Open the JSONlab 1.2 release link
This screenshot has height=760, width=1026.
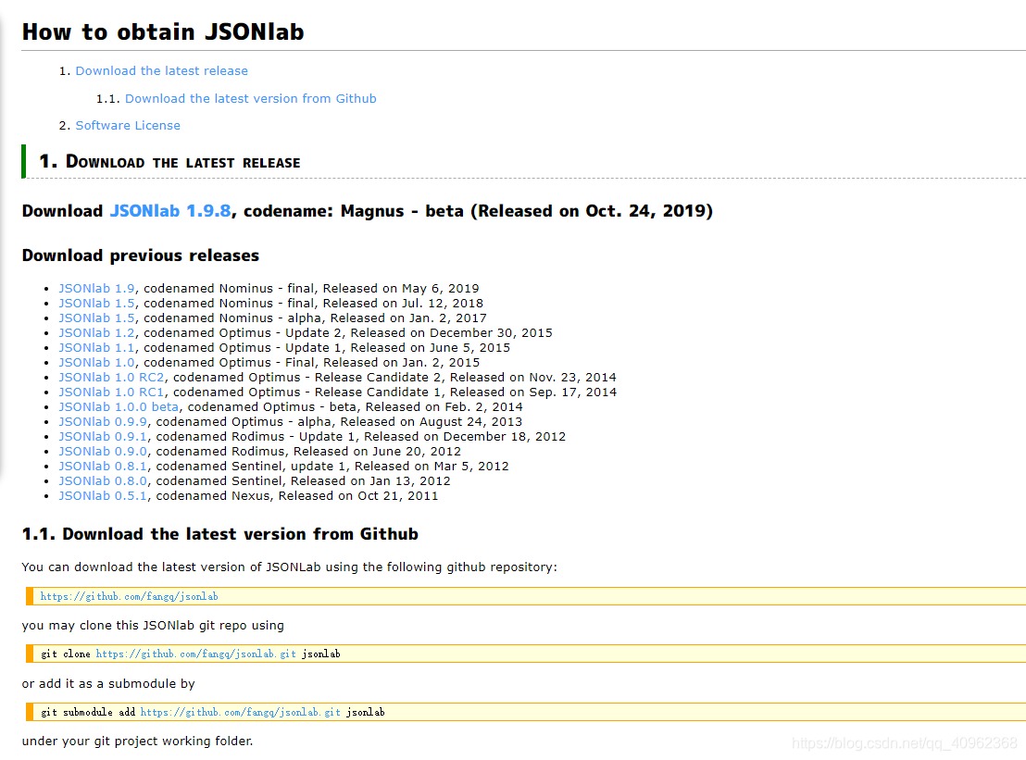point(97,333)
